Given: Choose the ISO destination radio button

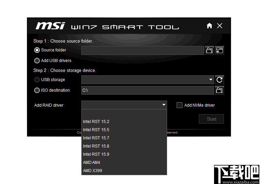Looking at the screenshot, I should 37,90.
